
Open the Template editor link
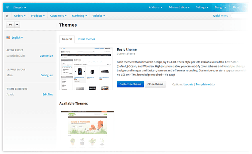click(206, 85)
